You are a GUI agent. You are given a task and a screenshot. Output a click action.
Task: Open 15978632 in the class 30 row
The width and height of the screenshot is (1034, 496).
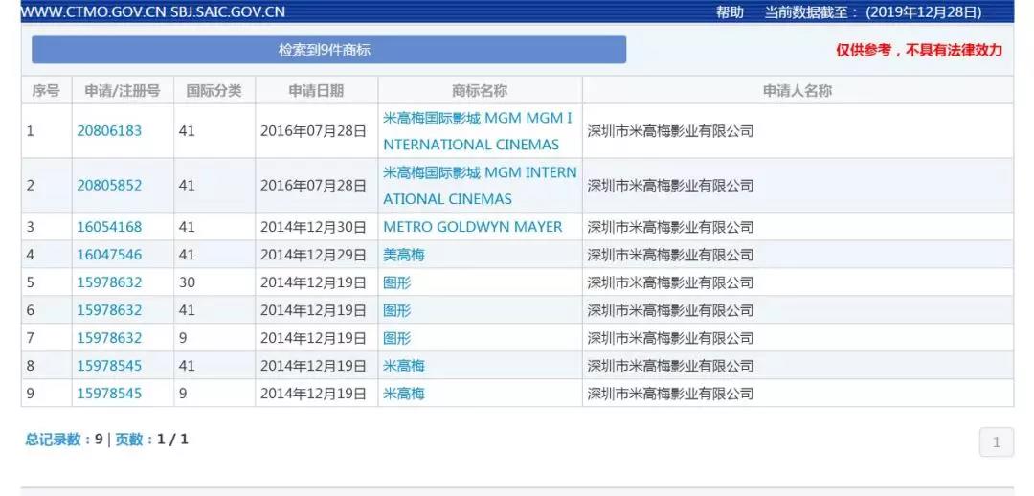pyautogui.click(x=109, y=282)
